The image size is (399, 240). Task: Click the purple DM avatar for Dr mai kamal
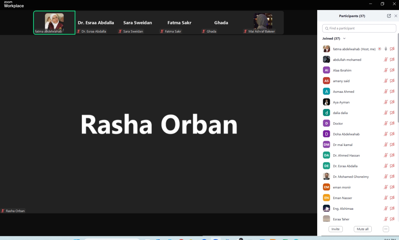pos(327,145)
